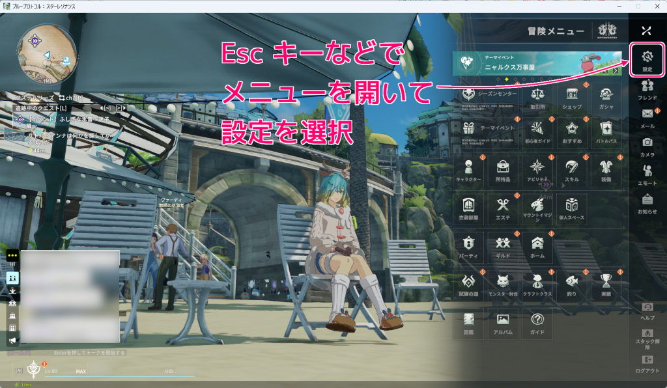The width and height of the screenshot is (667, 388).
Task: Open the ギルド (guild) panel
Action: click(x=504, y=243)
